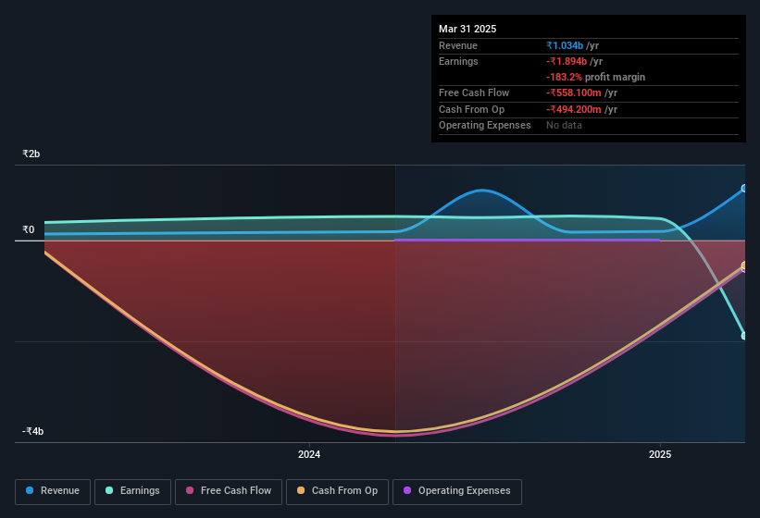Click the Revenue label in tooltip

(458, 45)
